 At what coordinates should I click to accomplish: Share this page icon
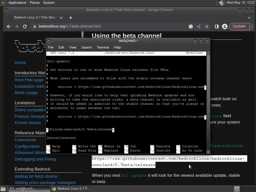[x=199, y=26]
